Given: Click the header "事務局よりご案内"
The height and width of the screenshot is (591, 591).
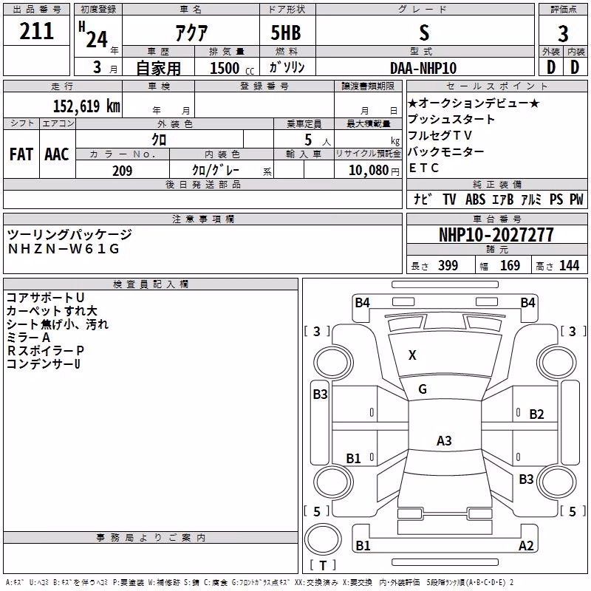Looking at the screenshot, I should coord(151,538).
